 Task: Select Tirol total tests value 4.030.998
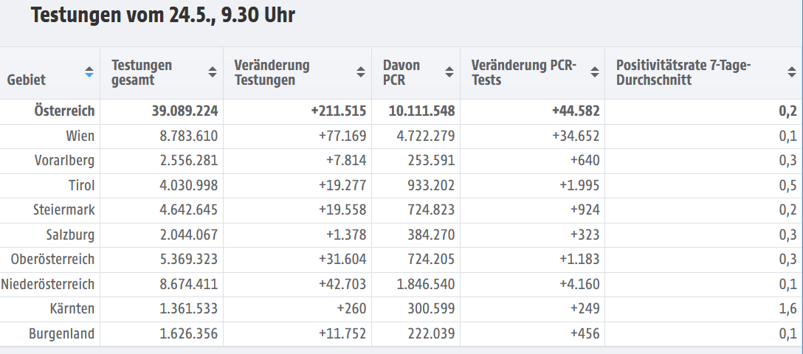[x=189, y=185]
